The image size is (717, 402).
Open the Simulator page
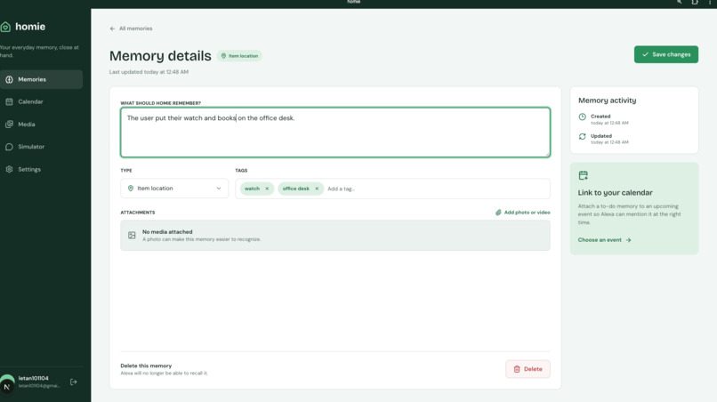pyautogui.click(x=41, y=147)
